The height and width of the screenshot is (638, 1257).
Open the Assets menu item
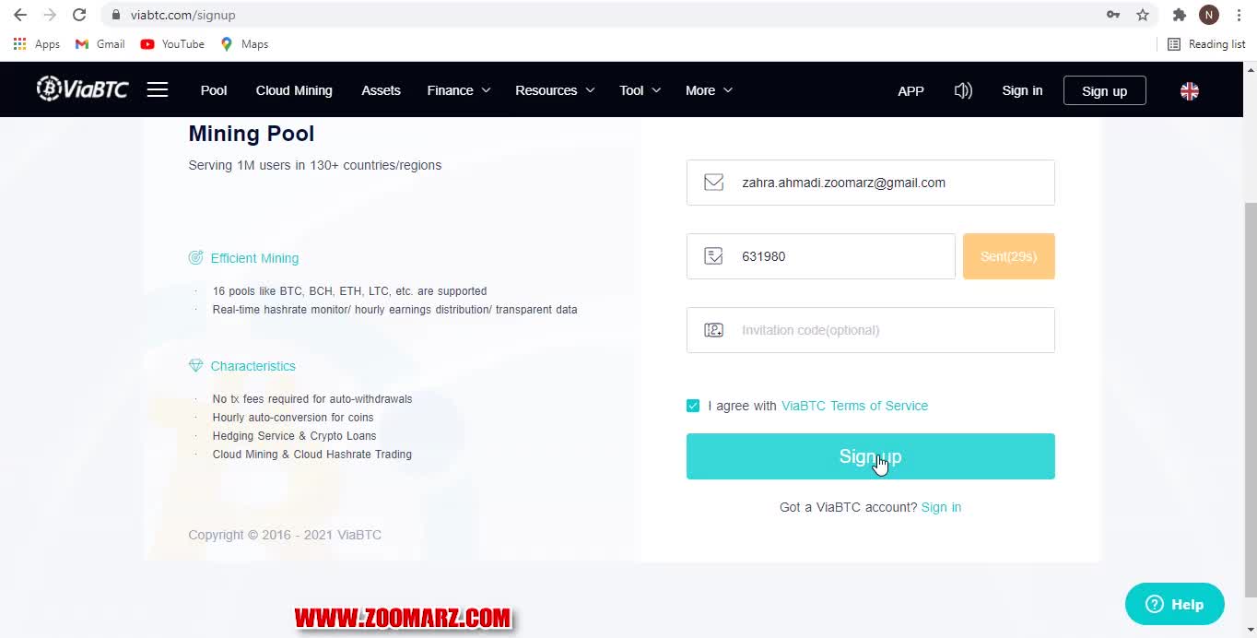tap(381, 90)
